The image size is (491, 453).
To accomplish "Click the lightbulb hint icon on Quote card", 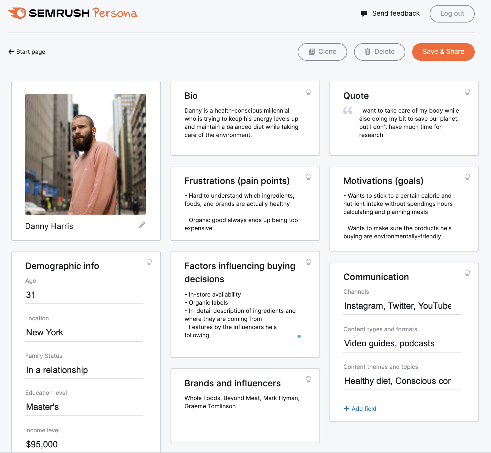I will tap(467, 92).
